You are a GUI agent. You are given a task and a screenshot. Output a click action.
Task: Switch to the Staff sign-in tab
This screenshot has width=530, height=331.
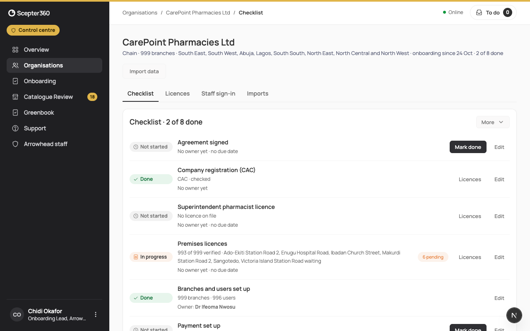point(218,94)
